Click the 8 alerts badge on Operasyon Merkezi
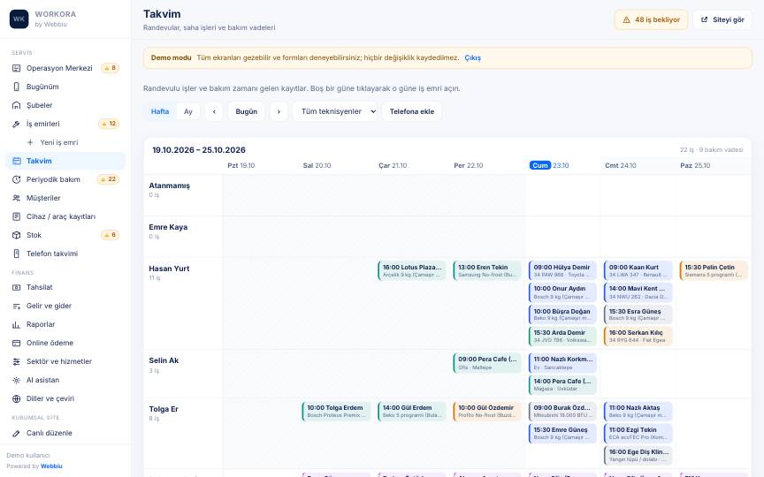764x477 pixels. tap(111, 68)
